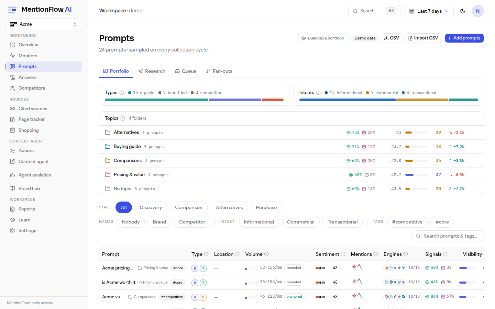Click the Shopping sidebar icon

[12, 130]
